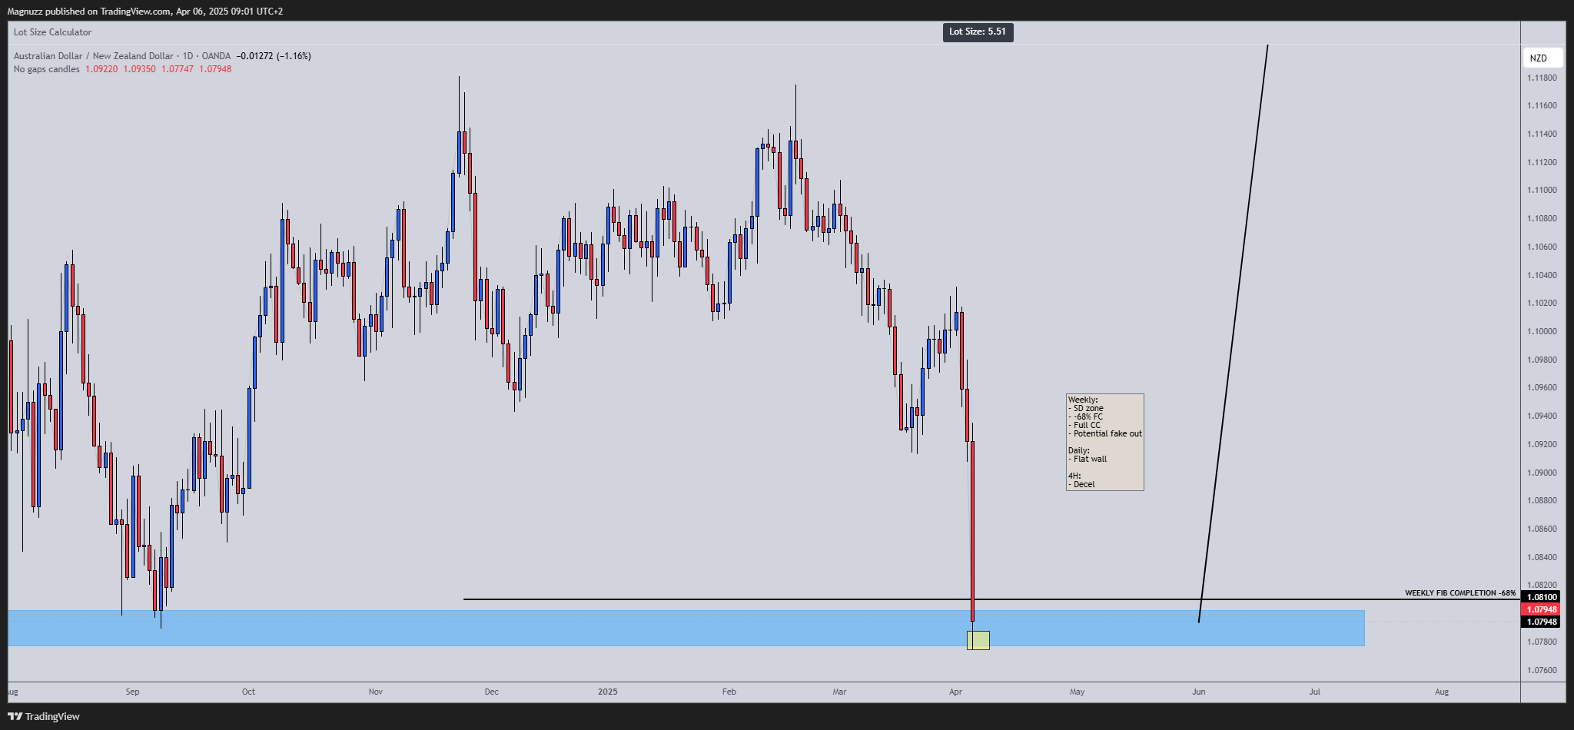Select the blue demand zone rectangle
1574x730 pixels.
(686, 628)
